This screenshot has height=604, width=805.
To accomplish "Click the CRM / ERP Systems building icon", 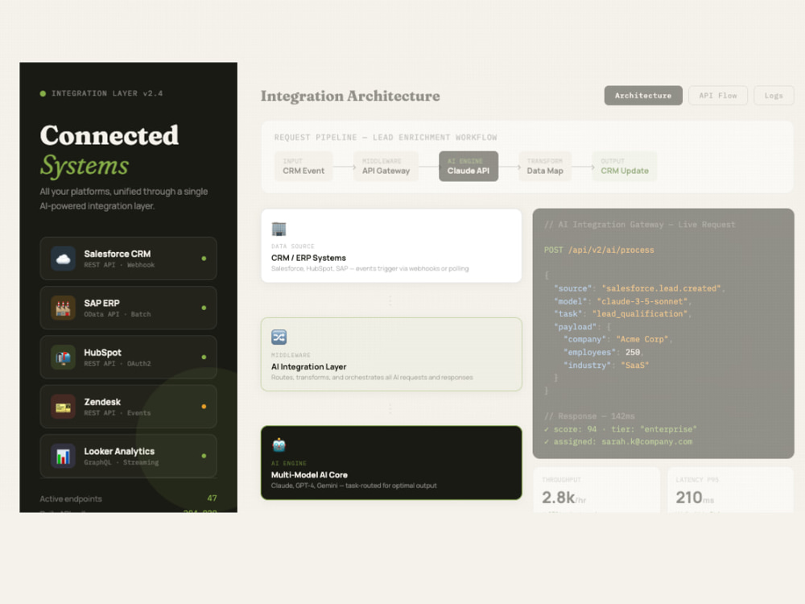I will point(279,229).
